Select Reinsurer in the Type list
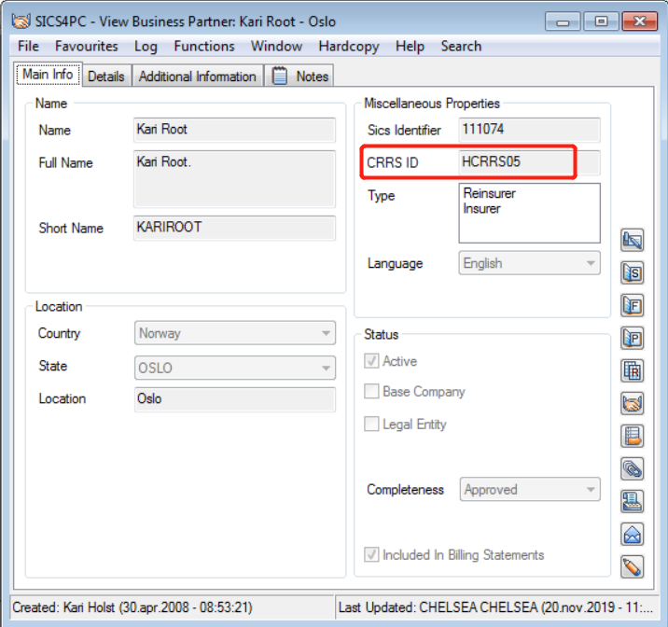 click(490, 193)
